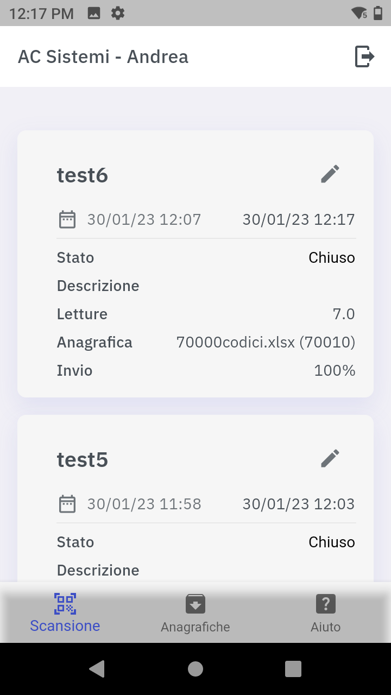Tap the 70000codici.xlsx anagrafica value
Screen dimensions: 391x695
[266, 343]
